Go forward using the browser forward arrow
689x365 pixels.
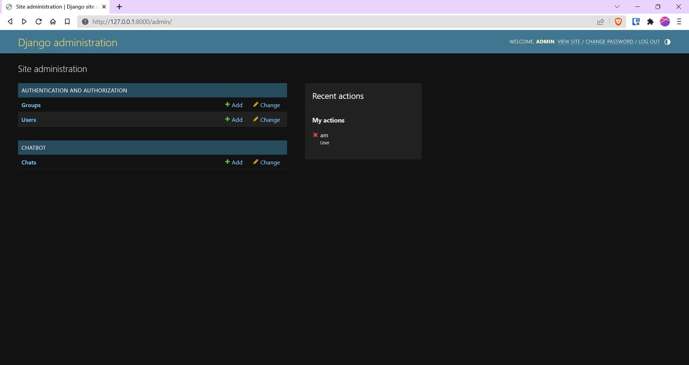24,21
